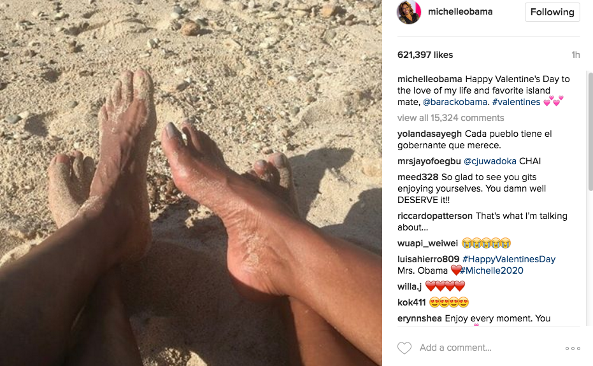593x366 pixels.
Task: Like the post with the heart icon
Action: pyautogui.click(x=404, y=348)
